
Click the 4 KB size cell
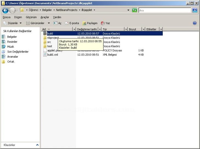click(x=141, y=55)
